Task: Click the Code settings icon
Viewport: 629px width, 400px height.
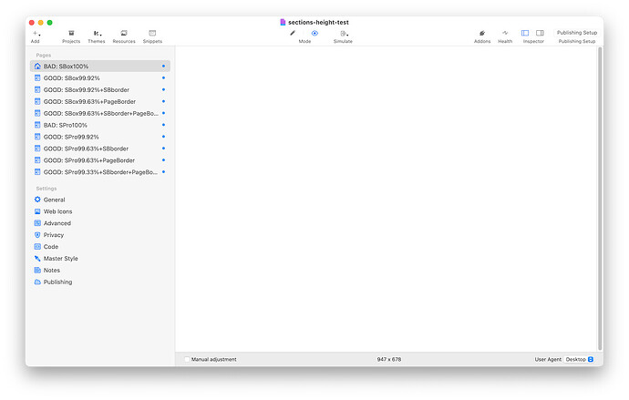Action: click(x=37, y=247)
